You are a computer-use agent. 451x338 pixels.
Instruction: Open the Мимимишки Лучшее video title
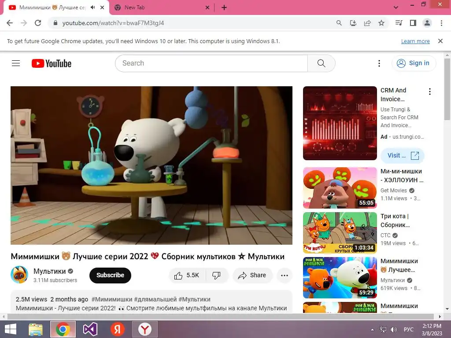pyautogui.click(x=399, y=265)
